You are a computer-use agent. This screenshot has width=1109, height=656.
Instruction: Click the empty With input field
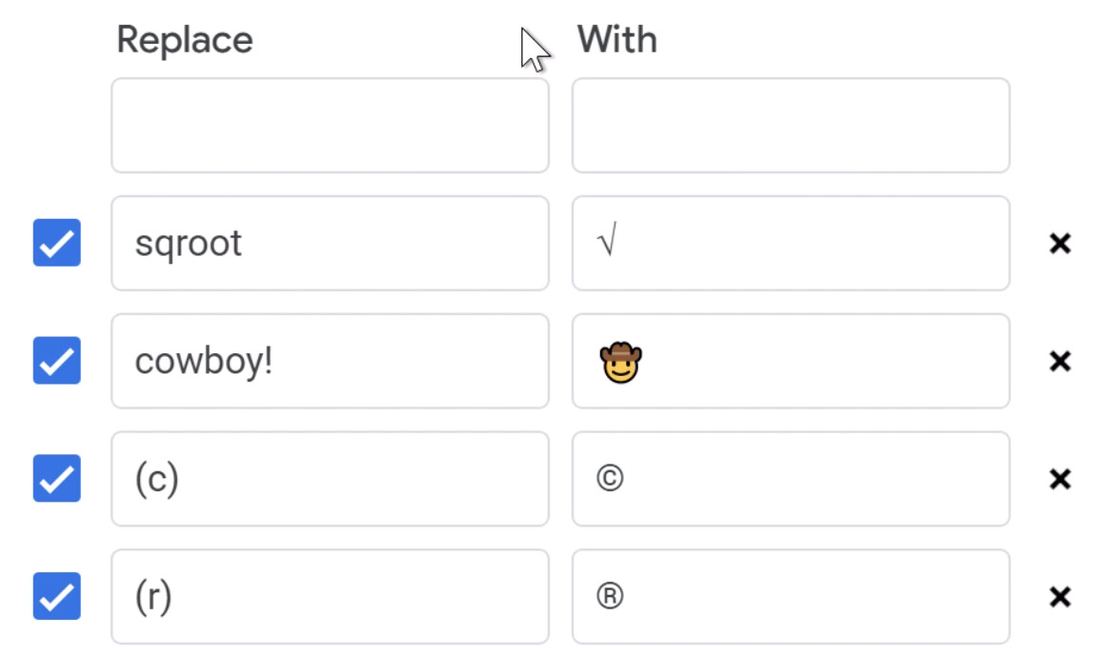[789, 125]
